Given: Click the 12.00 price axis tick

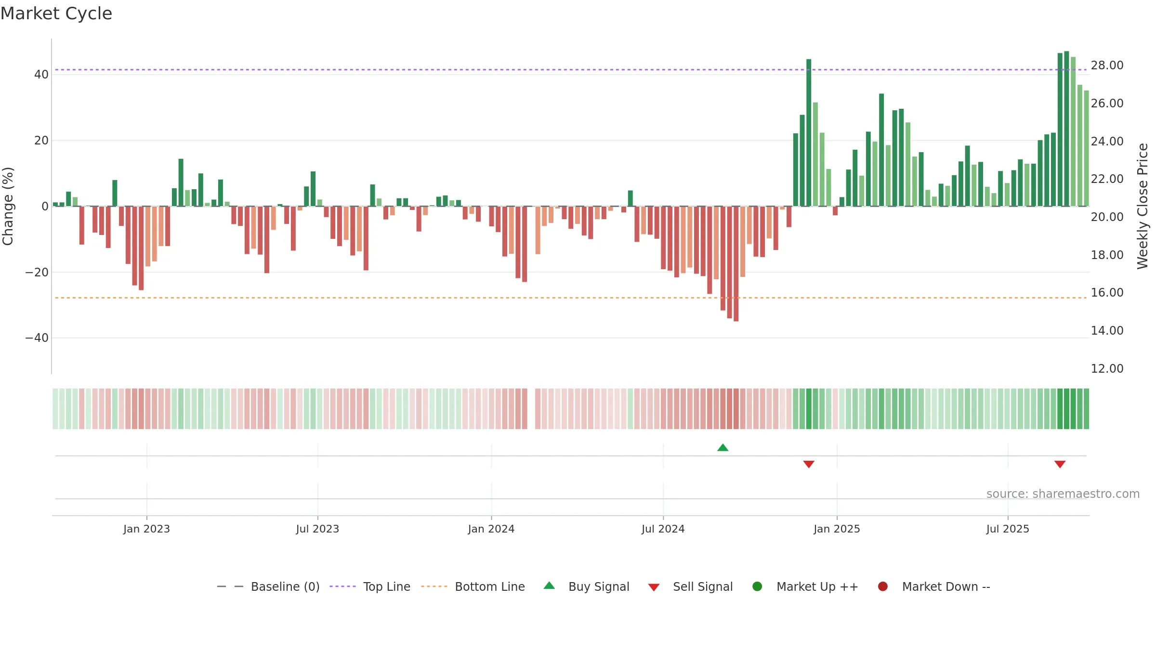Looking at the screenshot, I should (1107, 368).
